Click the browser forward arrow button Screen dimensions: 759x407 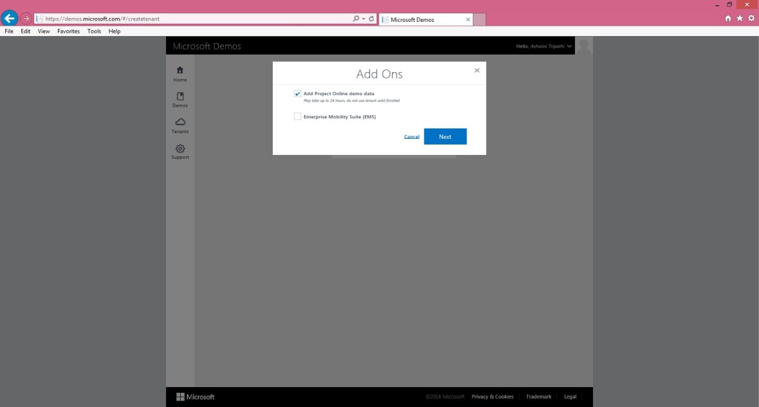pos(26,19)
